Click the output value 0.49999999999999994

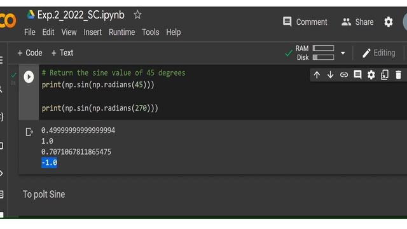coord(78,130)
